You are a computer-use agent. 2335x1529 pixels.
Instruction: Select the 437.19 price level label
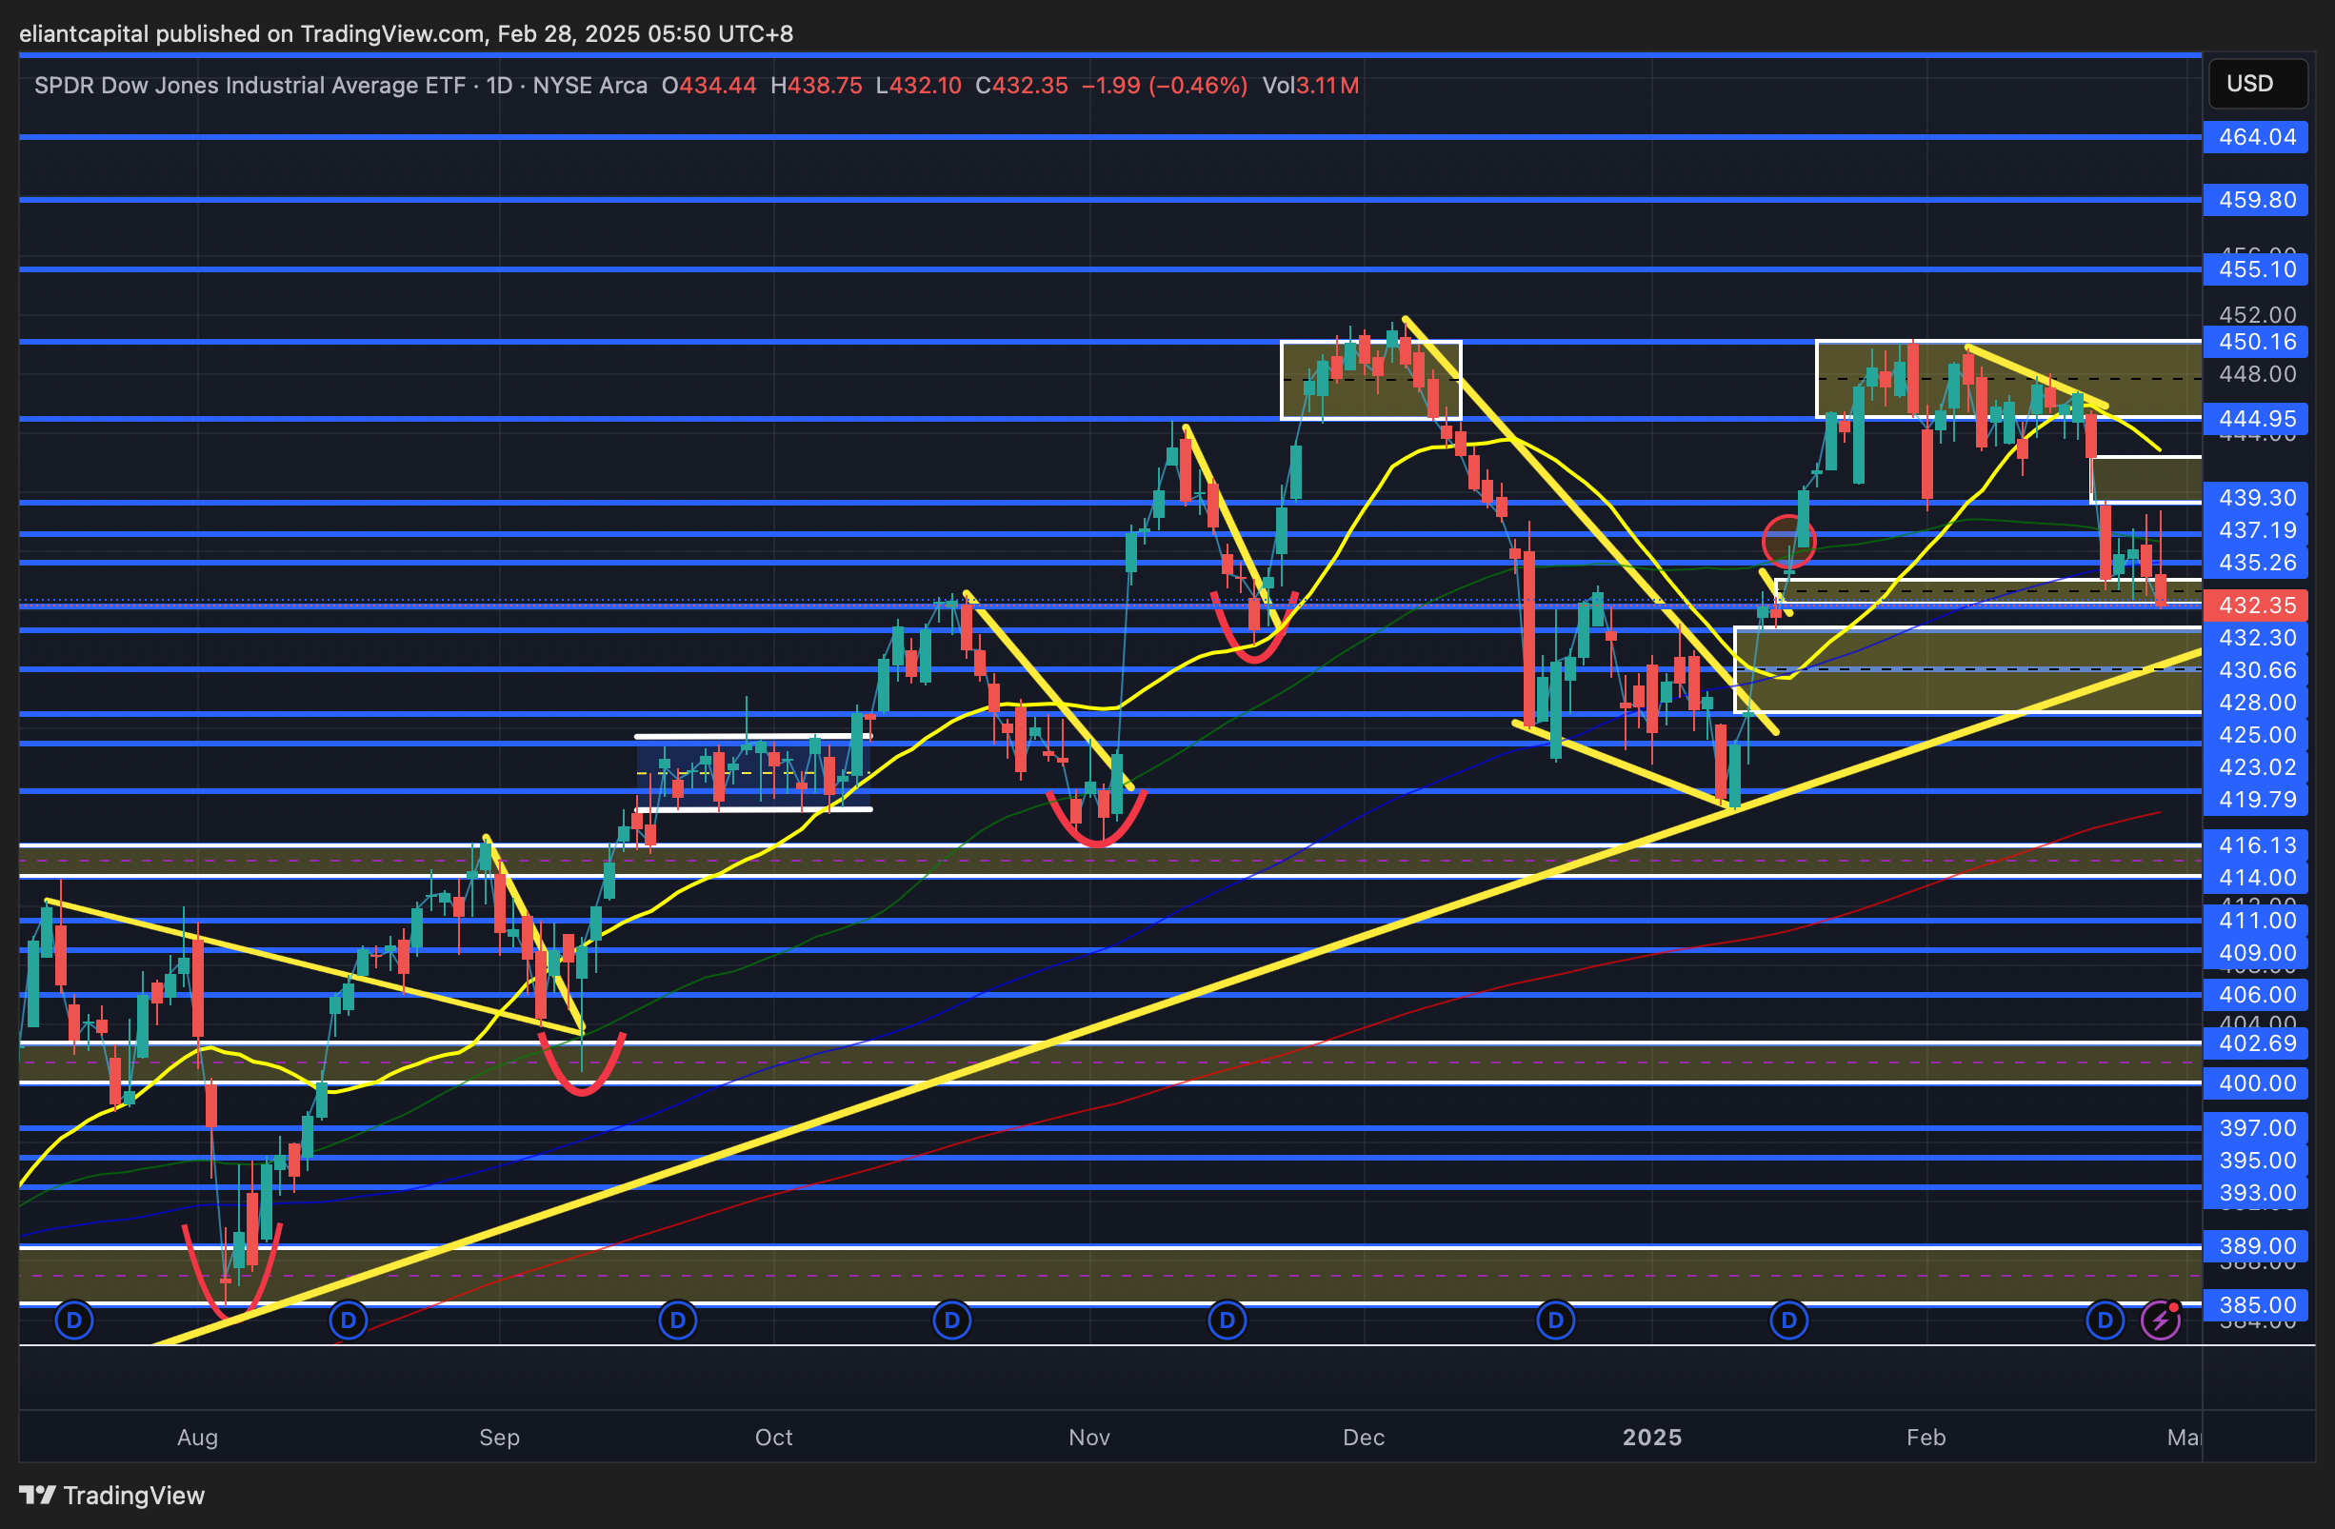point(2255,529)
